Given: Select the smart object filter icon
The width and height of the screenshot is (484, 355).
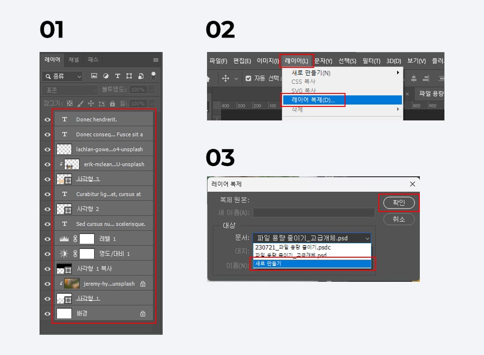Looking at the screenshot, I should click(140, 76).
